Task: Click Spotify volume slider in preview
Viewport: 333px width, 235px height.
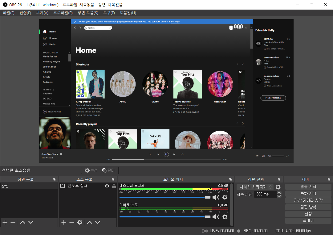Action: pyautogui.click(x=278, y=156)
